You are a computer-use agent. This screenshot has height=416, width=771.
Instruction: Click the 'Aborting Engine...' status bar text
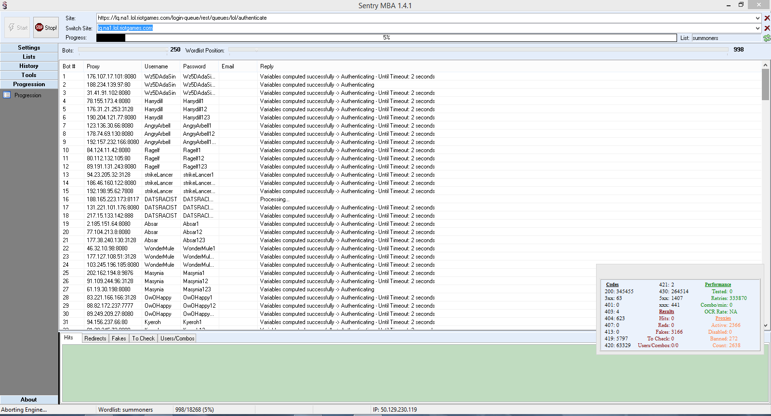click(24, 410)
